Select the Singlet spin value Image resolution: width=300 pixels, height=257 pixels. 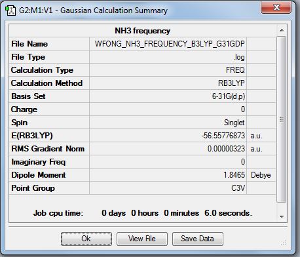pos(234,123)
